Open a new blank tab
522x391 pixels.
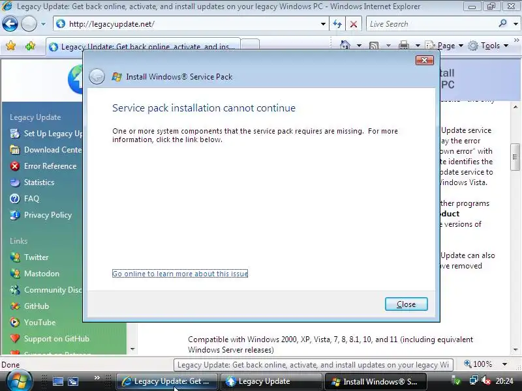tap(250, 44)
